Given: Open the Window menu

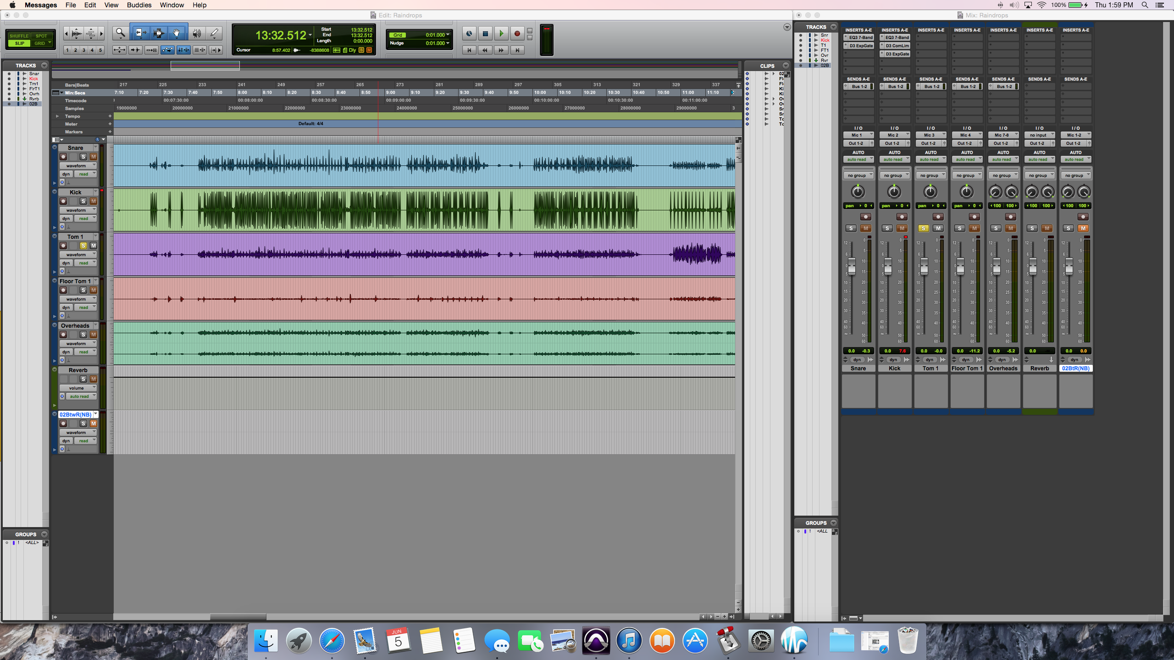Looking at the screenshot, I should 172,5.
